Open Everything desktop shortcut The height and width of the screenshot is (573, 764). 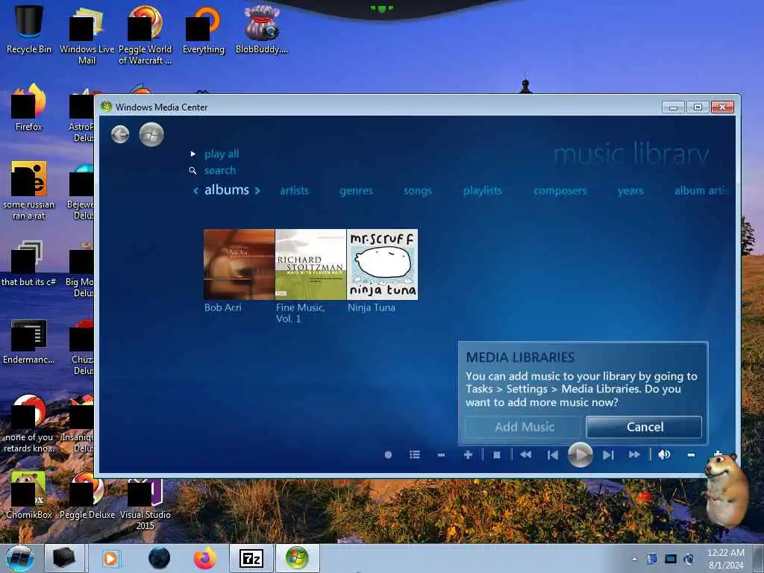pos(204,29)
